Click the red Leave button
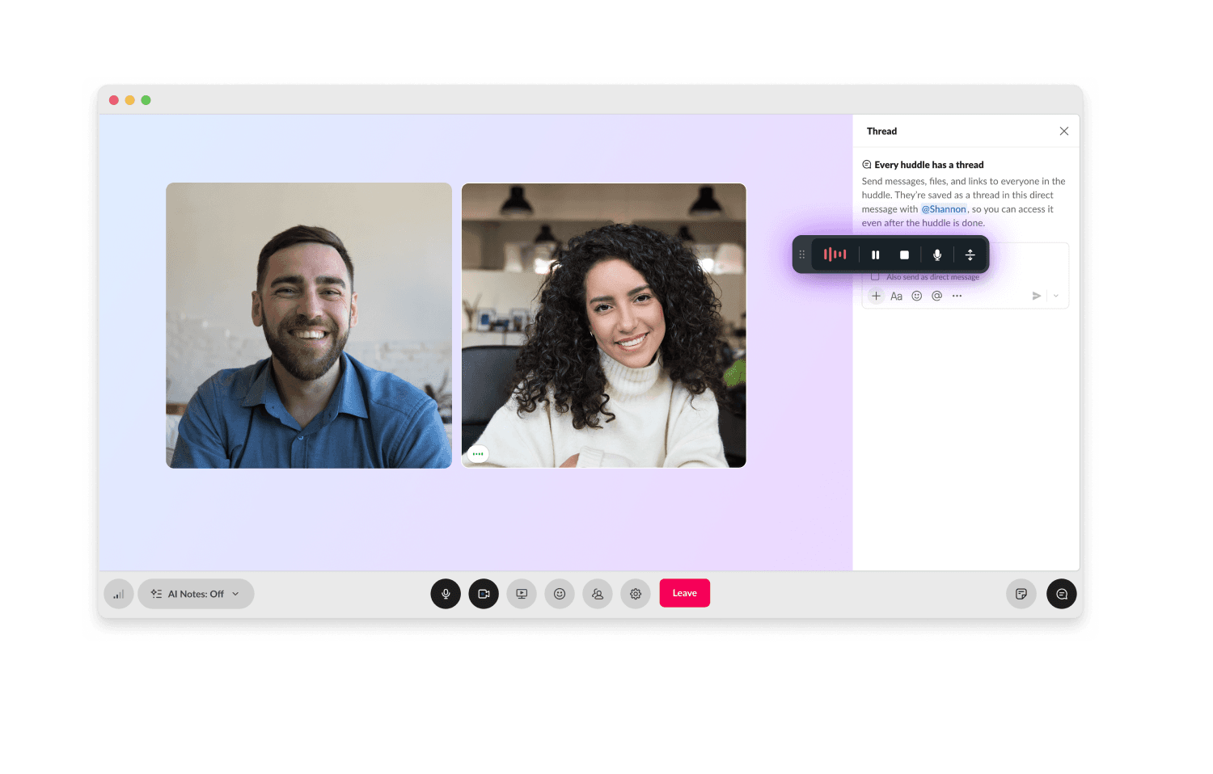The image size is (1213, 774). click(x=685, y=593)
